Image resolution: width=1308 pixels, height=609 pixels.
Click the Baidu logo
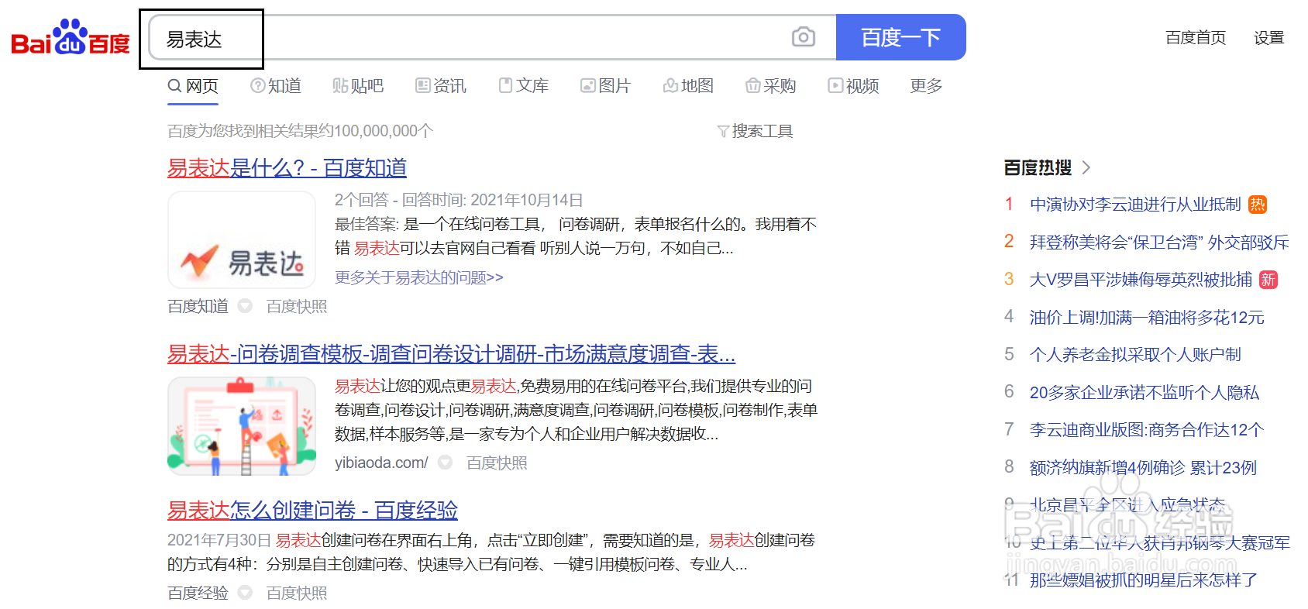tap(71, 37)
